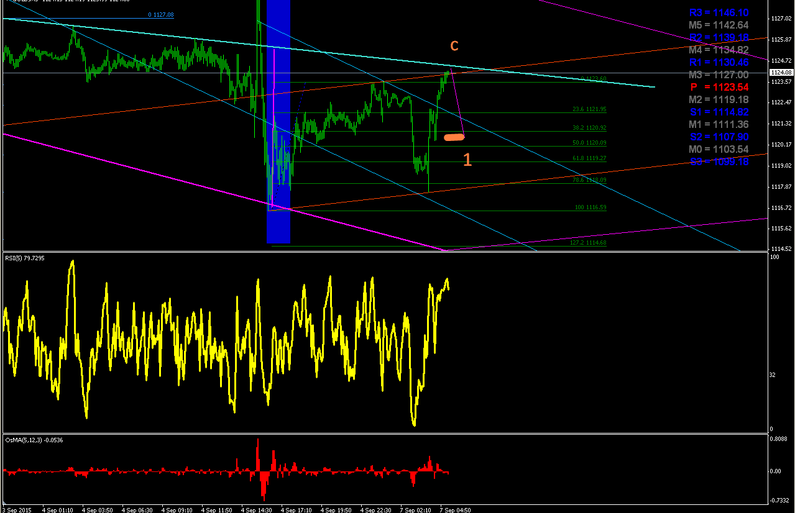The height and width of the screenshot is (513, 795).
Task: Click the OsMA(5,12,3) -0.0536 indicator label
Action: pyautogui.click(x=34, y=440)
